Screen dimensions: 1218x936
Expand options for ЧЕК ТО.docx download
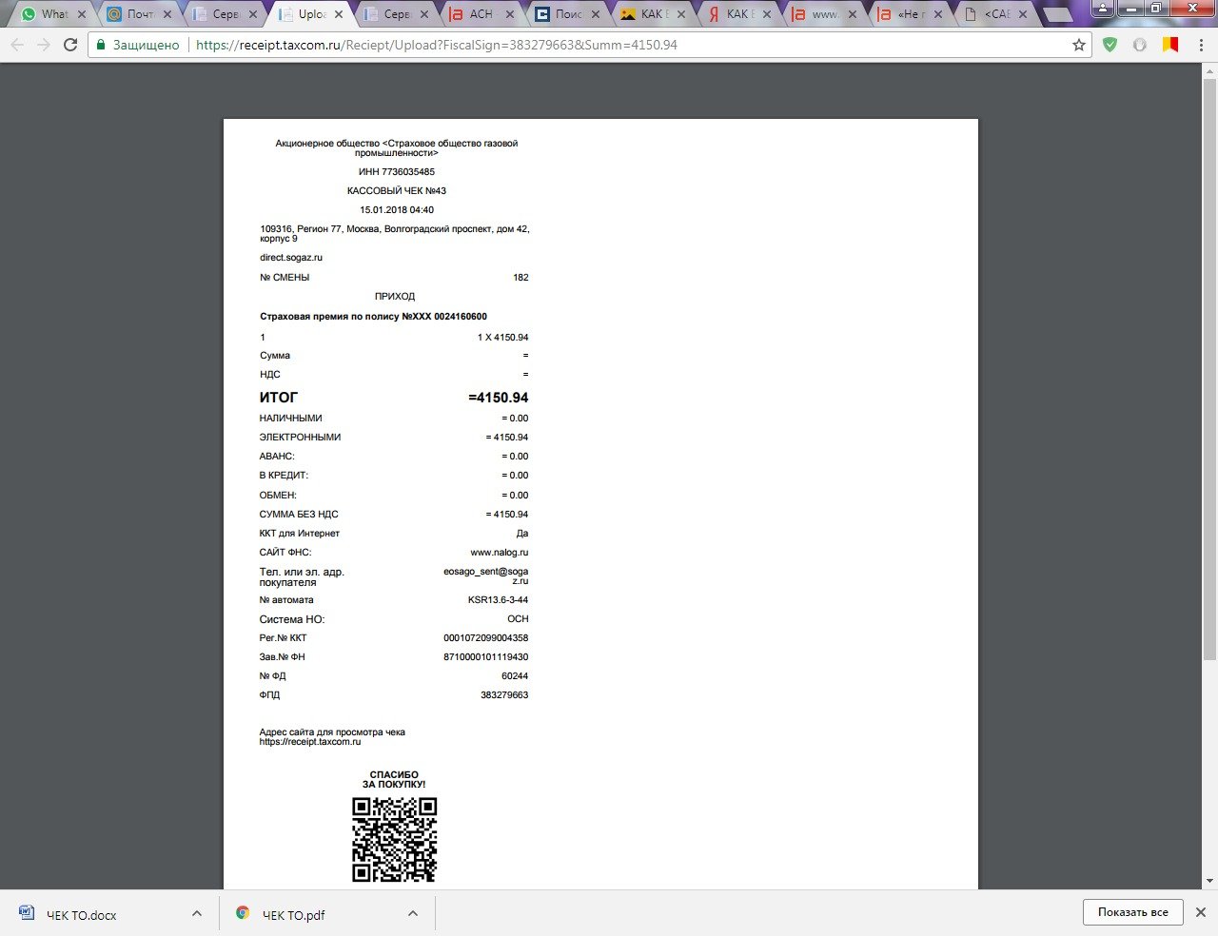coord(196,913)
